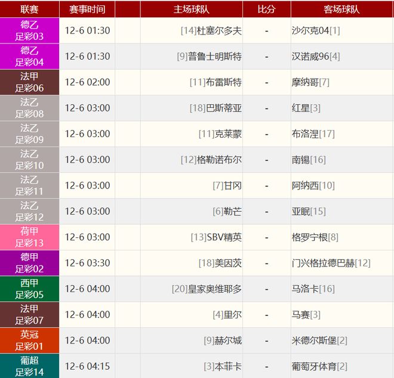Click home team SBV精英

point(224,237)
